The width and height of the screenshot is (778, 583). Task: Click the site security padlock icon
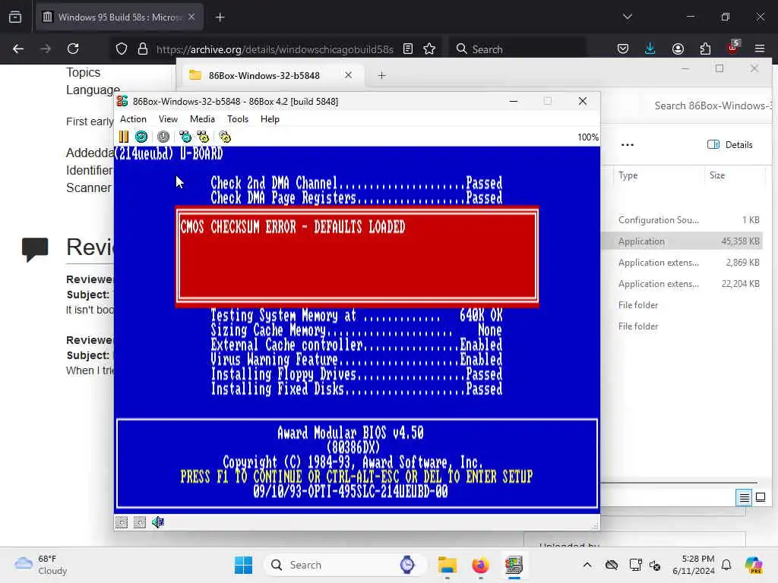point(143,49)
